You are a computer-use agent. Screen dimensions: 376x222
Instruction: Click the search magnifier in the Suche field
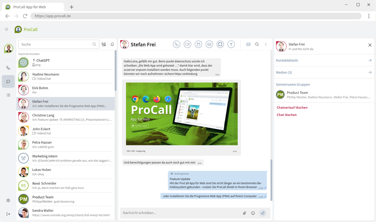pyautogui.click(x=94, y=44)
